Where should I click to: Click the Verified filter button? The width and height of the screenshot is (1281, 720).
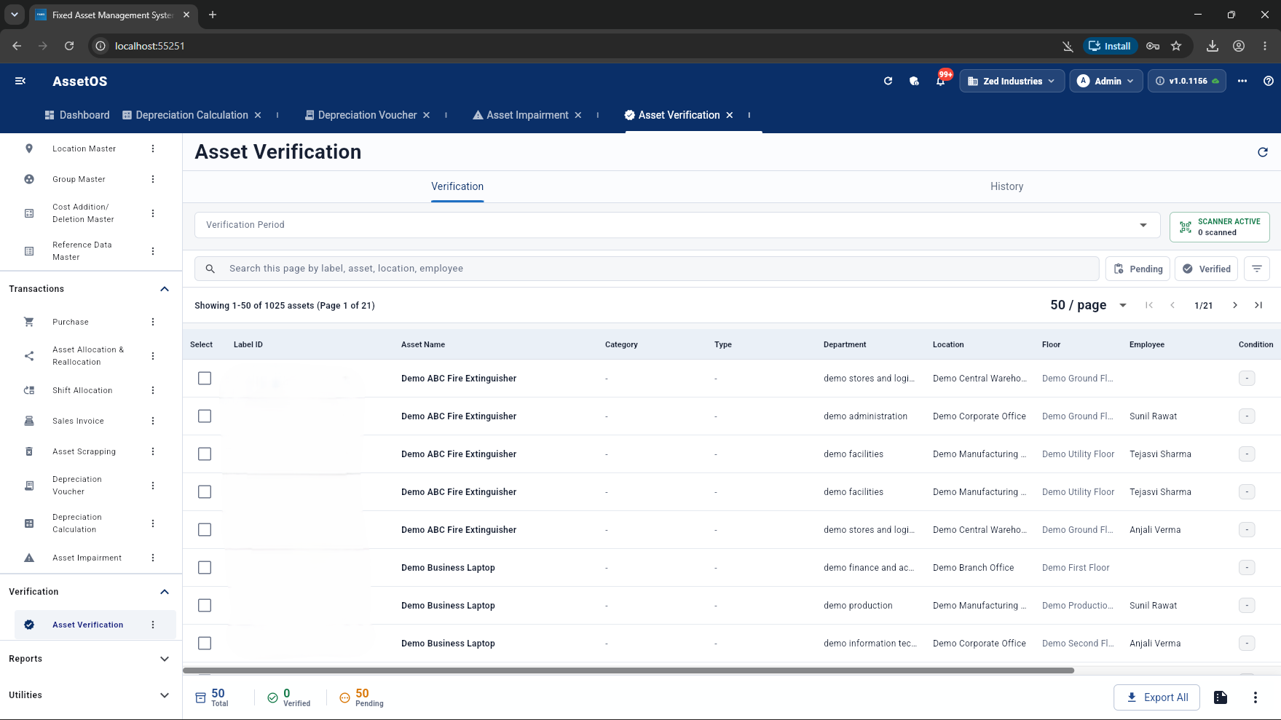pos(1206,269)
